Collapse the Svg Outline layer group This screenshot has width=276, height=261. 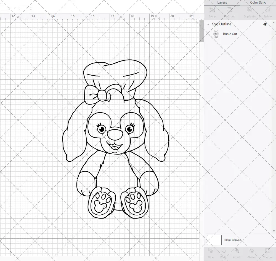[x=208, y=24]
